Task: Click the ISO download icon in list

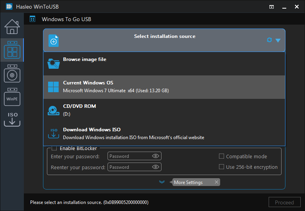Action: pyautogui.click(x=54, y=134)
